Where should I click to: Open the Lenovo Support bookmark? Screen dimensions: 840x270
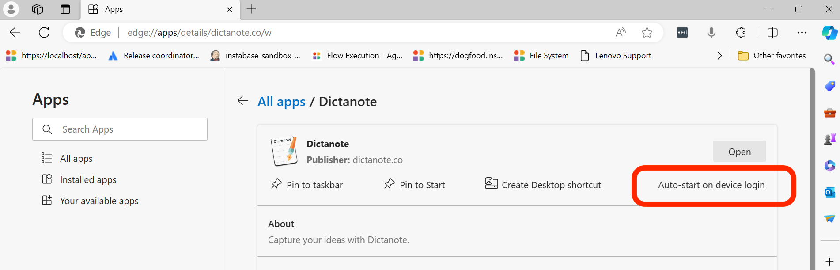616,56
